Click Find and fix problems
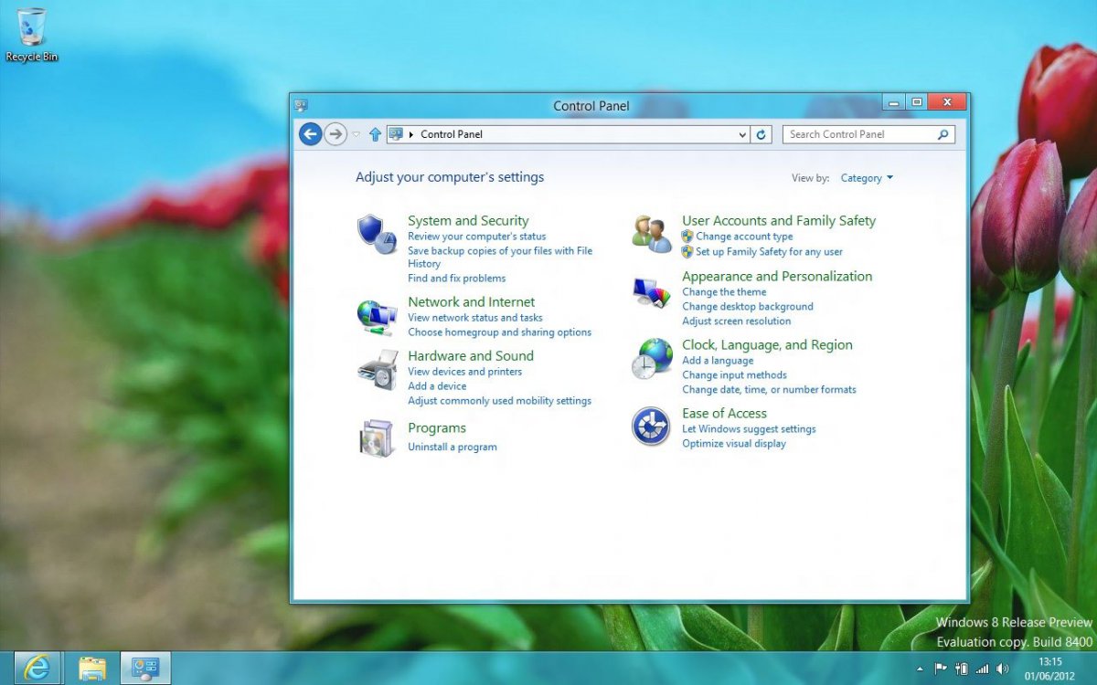The width and height of the screenshot is (1097, 685). pos(456,279)
